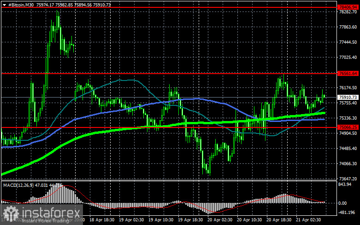Click the MACD(12,26,9) indicator label

tap(18, 185)
